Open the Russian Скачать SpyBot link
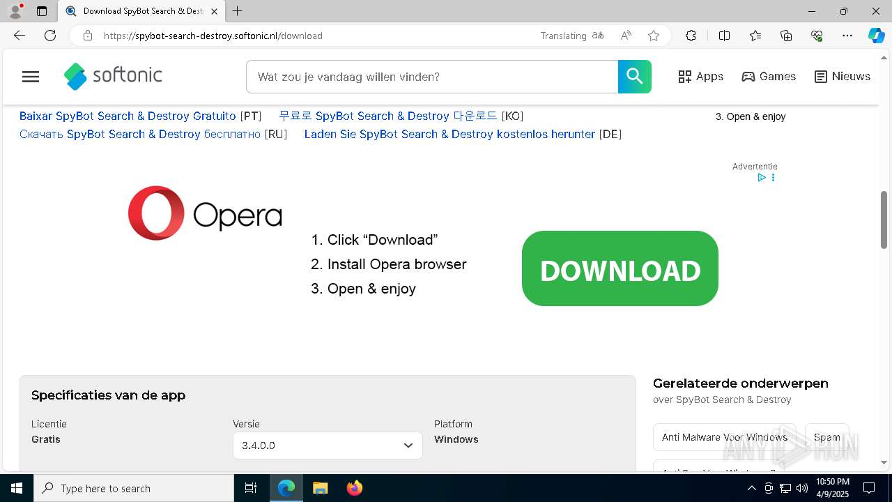 click(140, 134)
